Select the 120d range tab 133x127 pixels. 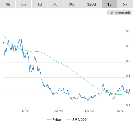coord(91,4)
